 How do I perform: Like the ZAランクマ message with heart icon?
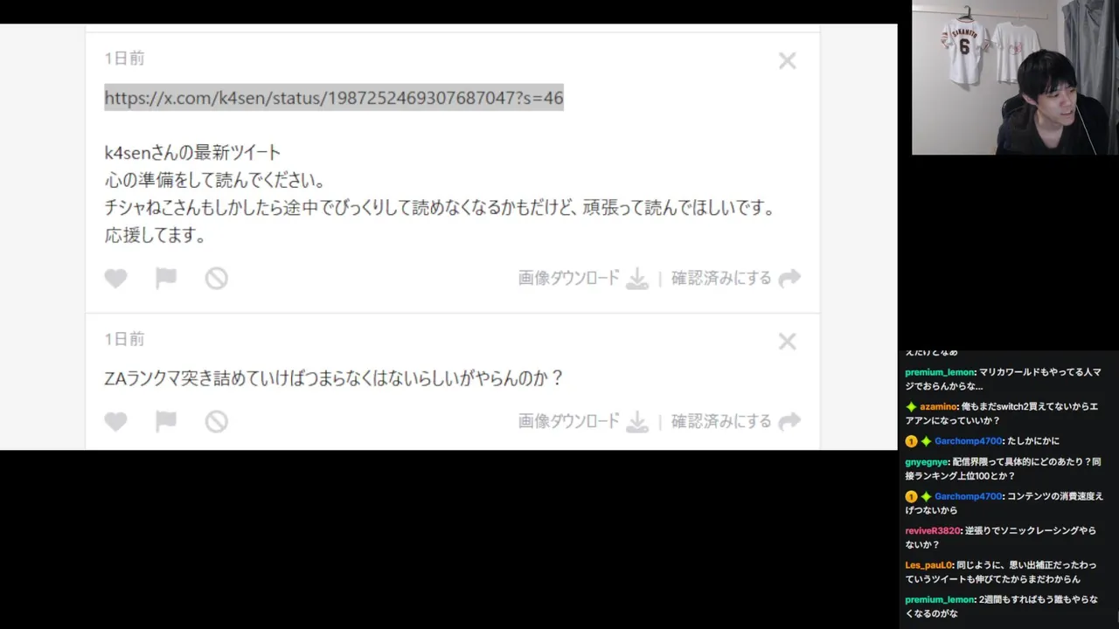(115, 422)
